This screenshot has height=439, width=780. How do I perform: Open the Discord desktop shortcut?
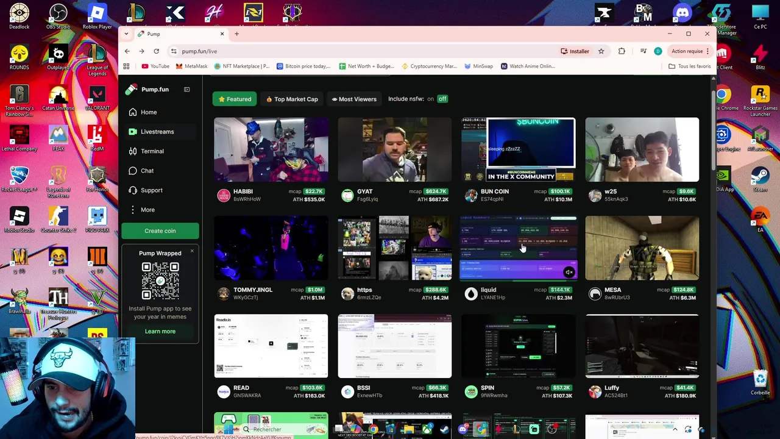click(x=682, y=16)
